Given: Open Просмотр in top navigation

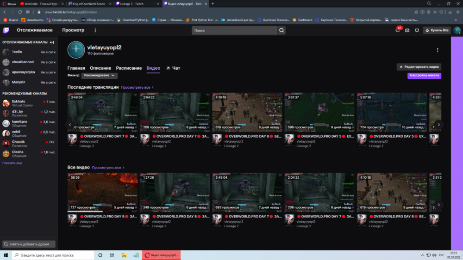Looking at the screenshot, I should coord(73,30).
